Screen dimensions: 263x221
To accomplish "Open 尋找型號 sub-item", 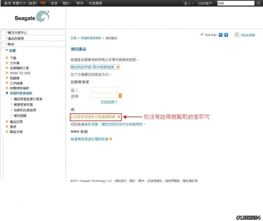I will pyautogui.click(x=20, y=116).
